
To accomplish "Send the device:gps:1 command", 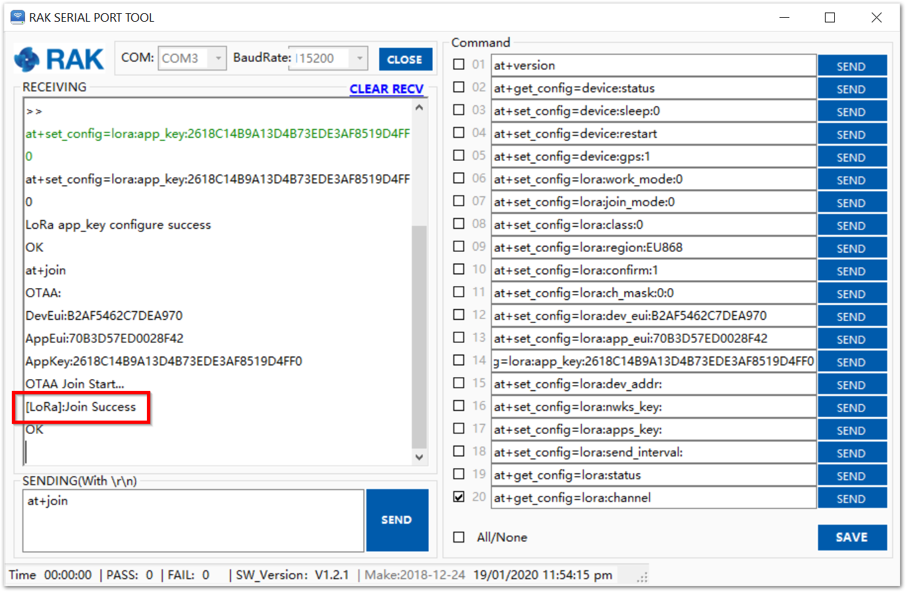I will [x=852, y=157].
